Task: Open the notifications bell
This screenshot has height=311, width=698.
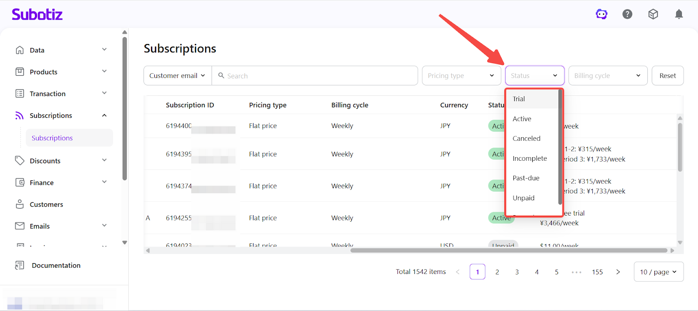Action: point(679,14)
